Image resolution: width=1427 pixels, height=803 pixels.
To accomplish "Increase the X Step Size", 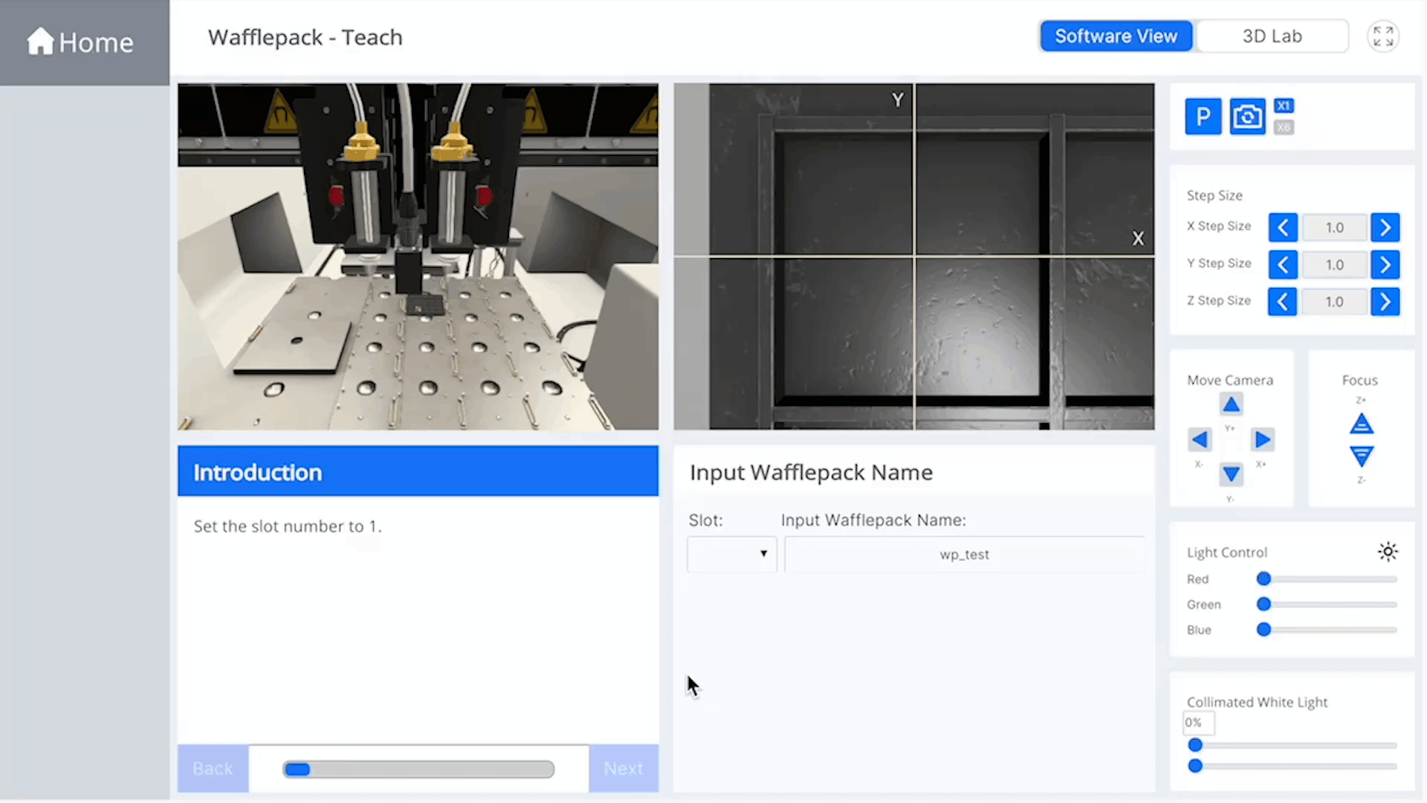I will tap(1385, 228).
